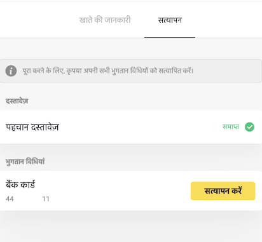Click empty space right of info message

(x=227, y=71)
